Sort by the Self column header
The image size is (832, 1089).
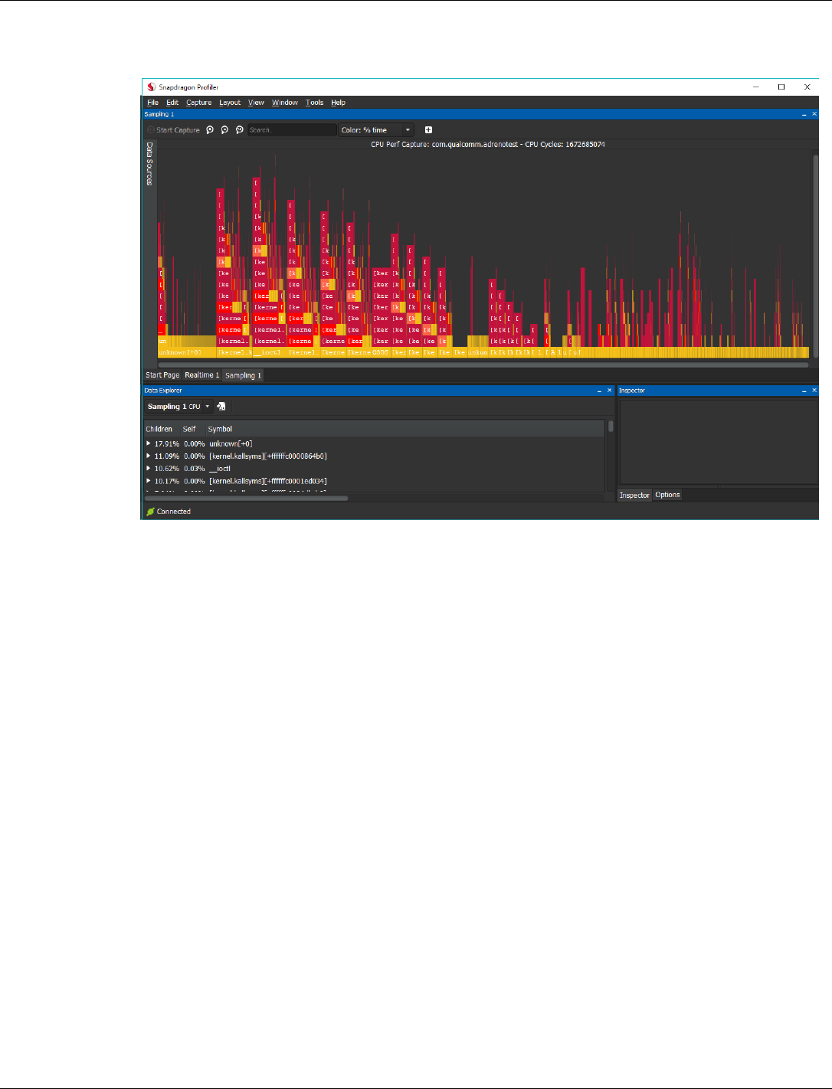tap(189, 430)
